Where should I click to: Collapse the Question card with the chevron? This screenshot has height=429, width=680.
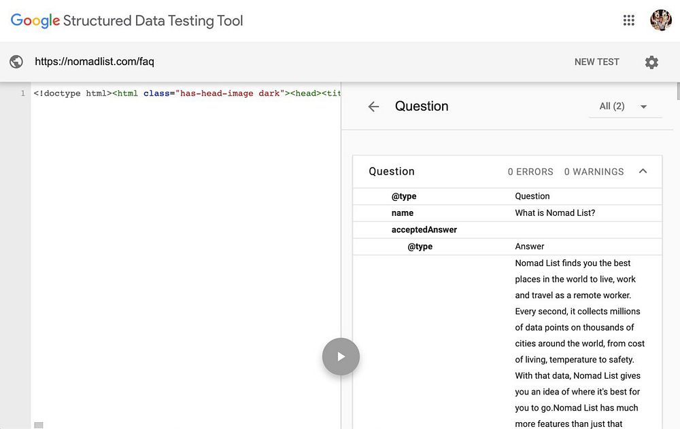tap(643, 171)
